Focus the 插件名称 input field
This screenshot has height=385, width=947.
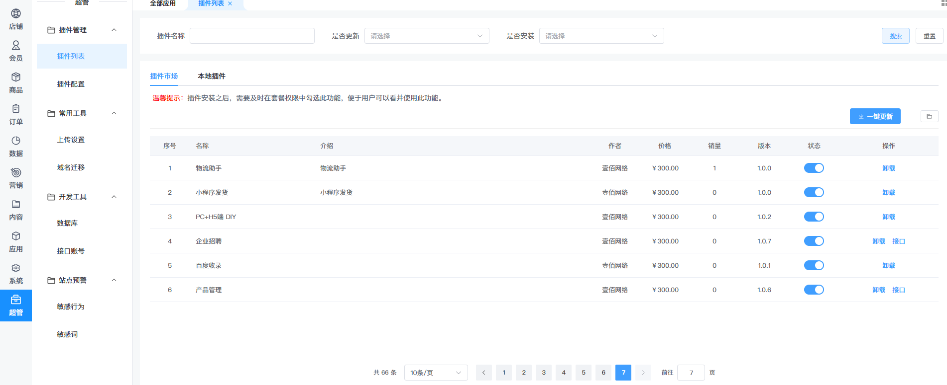[x=252, y=36]
